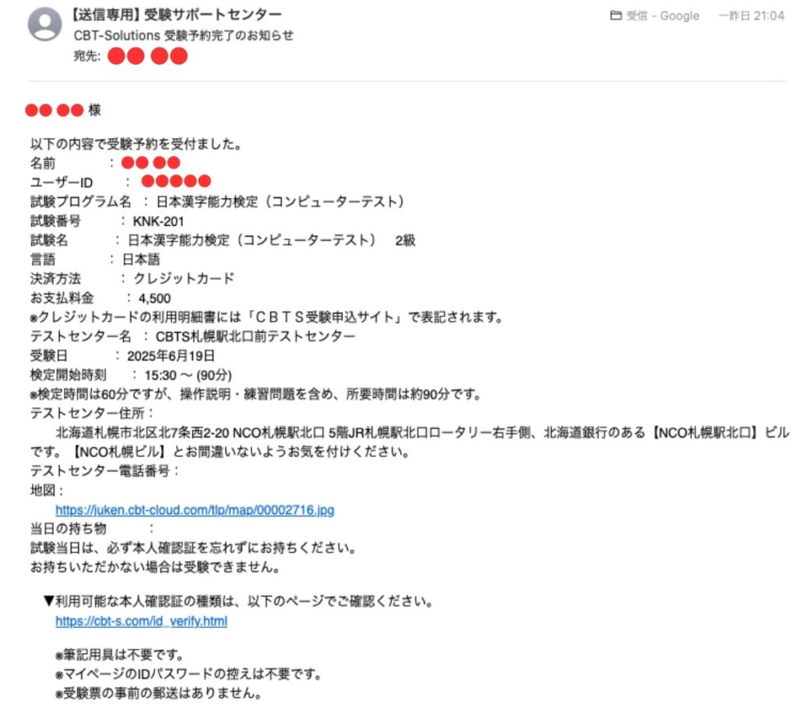Click the language value 日本語
Screen dimensions: 797x708
142,259
